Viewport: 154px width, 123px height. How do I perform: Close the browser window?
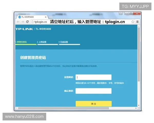(137, 13)
